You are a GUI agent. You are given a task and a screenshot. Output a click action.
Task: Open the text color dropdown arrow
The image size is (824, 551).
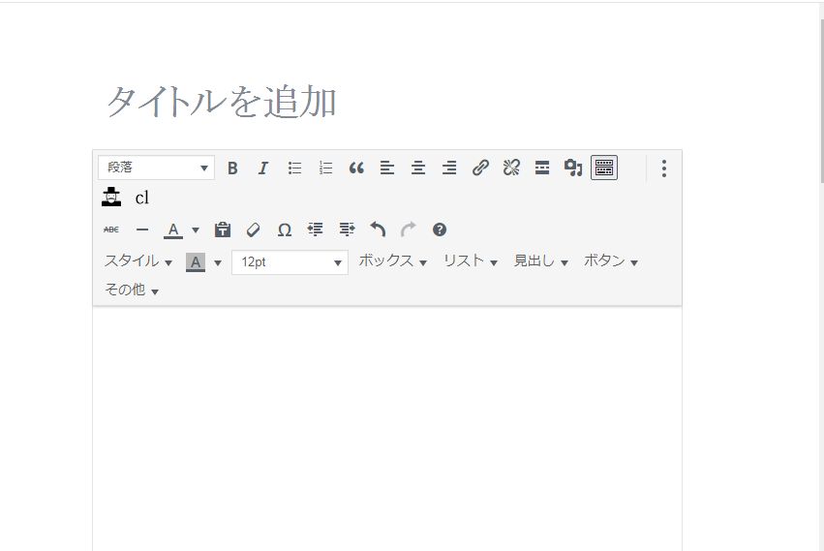[196, 230]
